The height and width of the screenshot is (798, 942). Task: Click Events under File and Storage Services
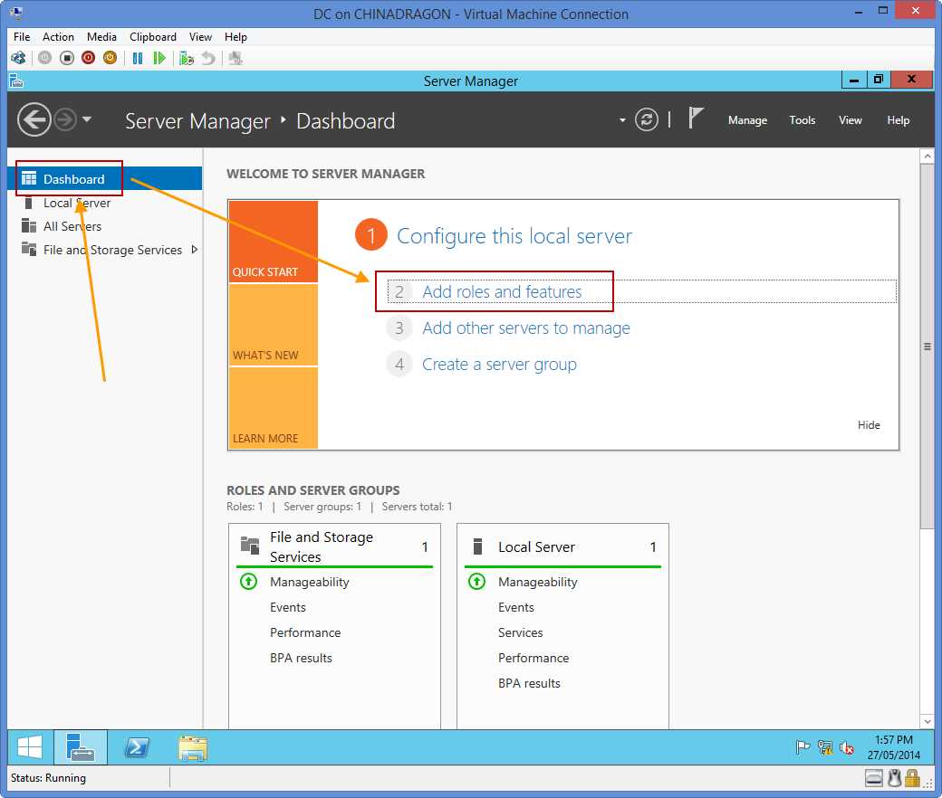click(288, 607)
